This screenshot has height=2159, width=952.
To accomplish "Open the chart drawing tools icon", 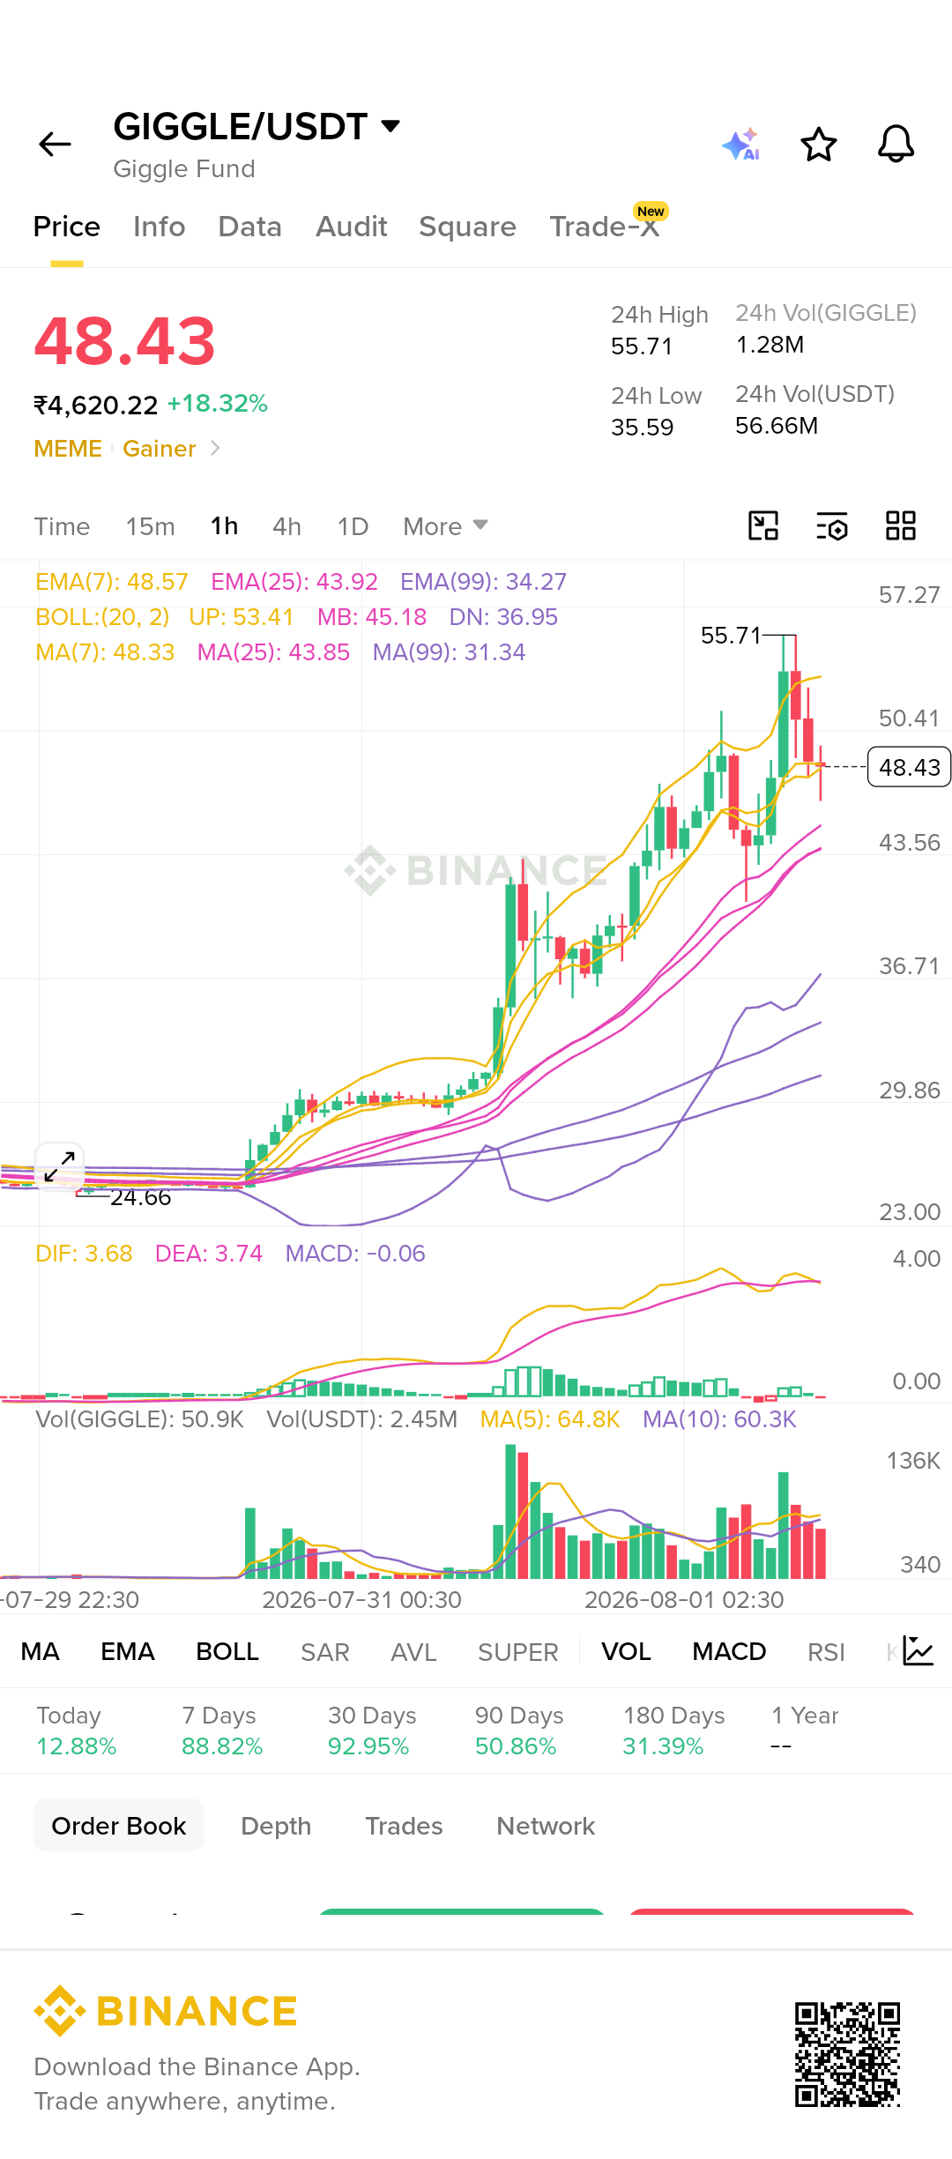I will point(763,525).
